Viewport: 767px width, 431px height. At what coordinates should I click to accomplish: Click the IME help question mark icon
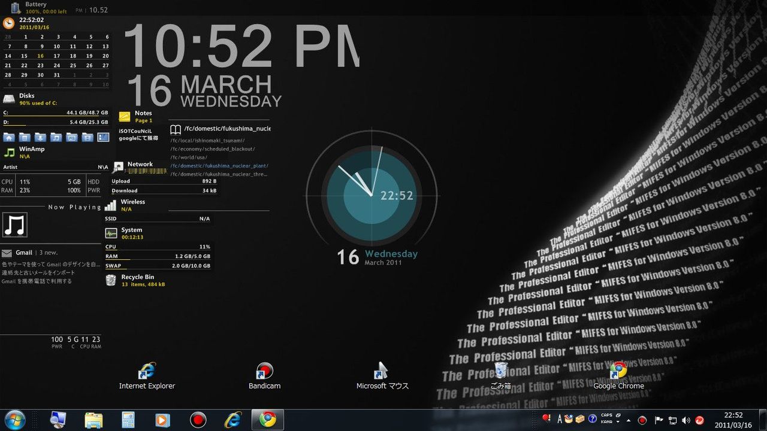click(x=593, y=419)
